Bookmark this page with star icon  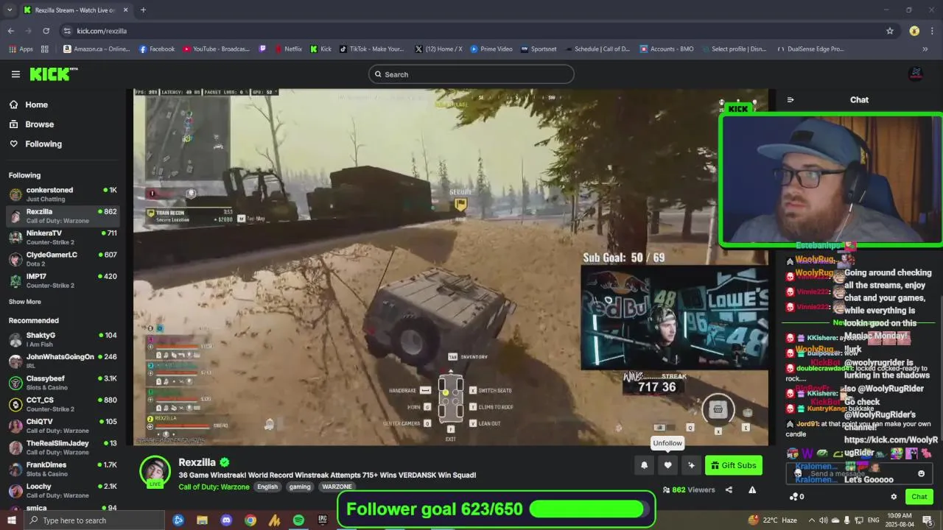890,31
